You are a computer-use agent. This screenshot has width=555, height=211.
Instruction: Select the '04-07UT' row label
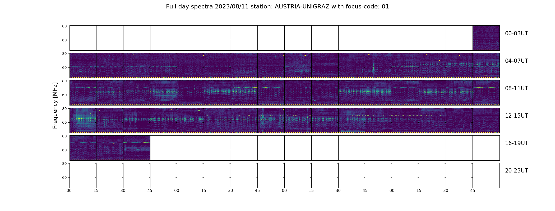516,61
